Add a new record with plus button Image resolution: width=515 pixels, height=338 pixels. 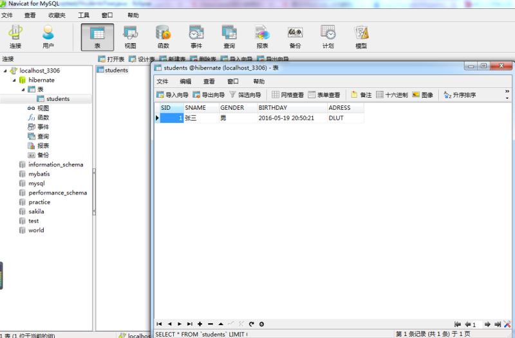pos(200,324)
